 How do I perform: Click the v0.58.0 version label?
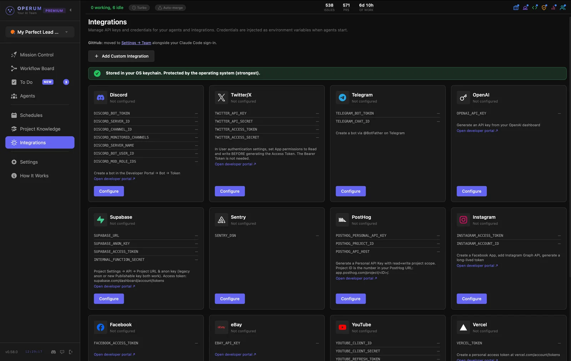[11, 352]
